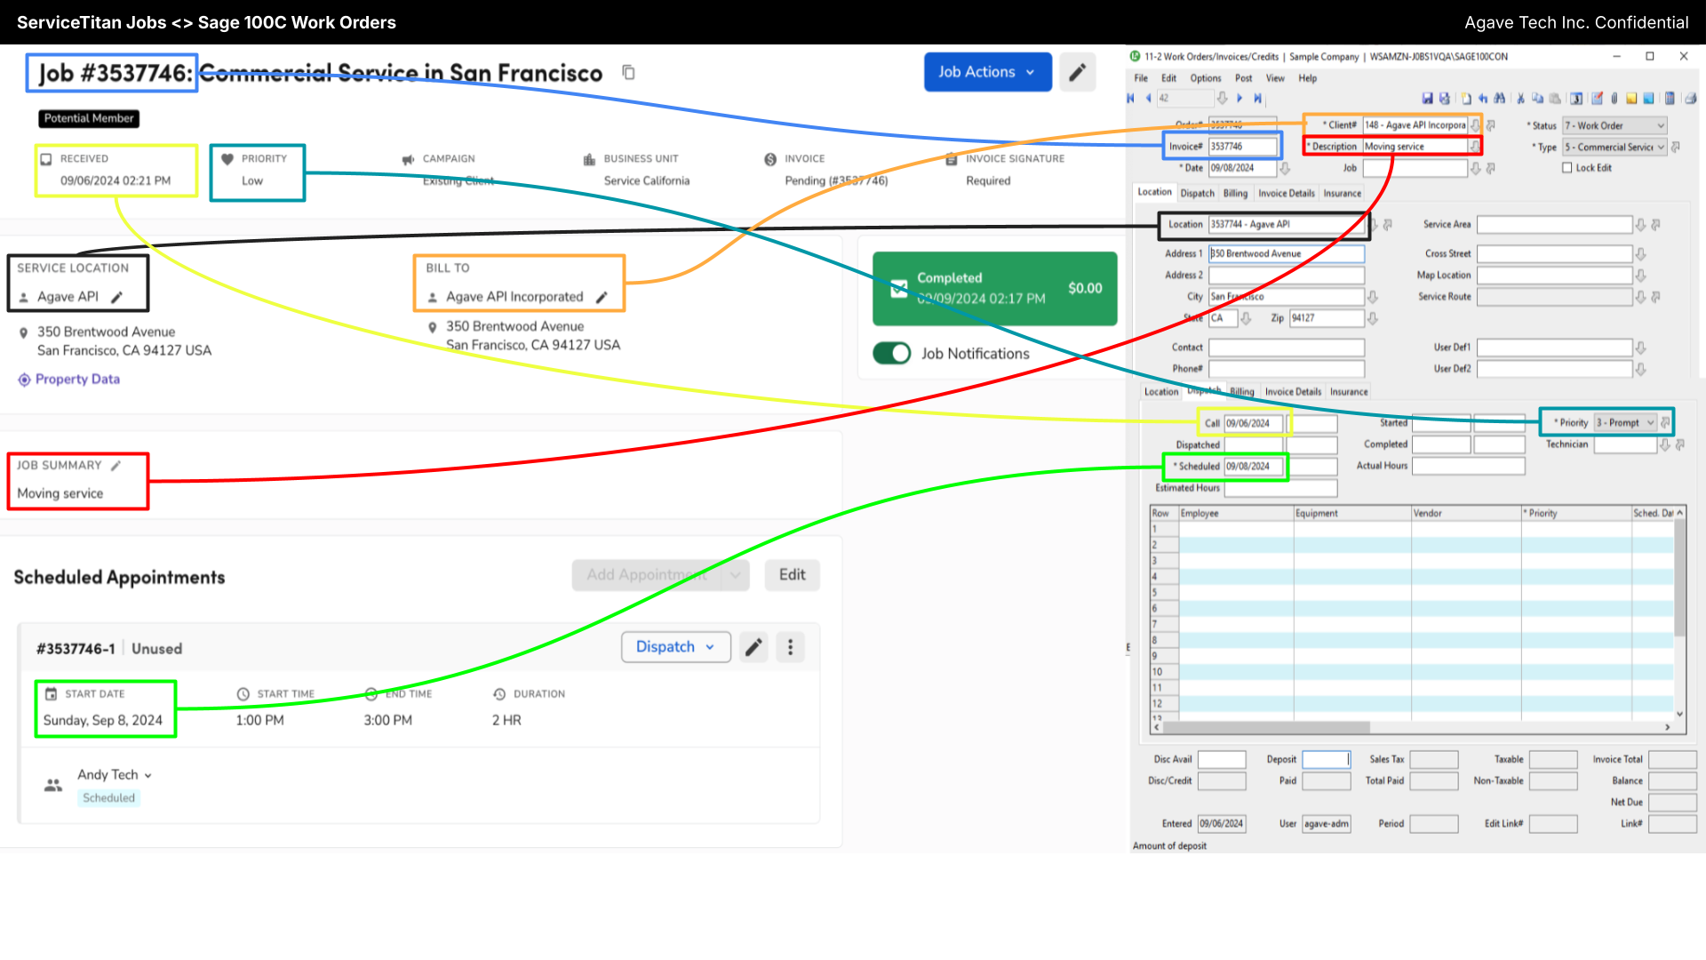Click the 'Scheduled' status tag under Andy Tech

(x=109, y=798)
